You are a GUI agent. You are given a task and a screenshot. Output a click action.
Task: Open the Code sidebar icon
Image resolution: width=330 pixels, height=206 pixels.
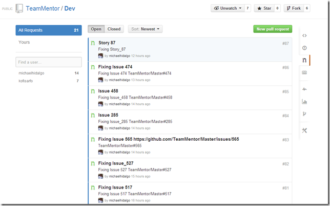[304, 35]
